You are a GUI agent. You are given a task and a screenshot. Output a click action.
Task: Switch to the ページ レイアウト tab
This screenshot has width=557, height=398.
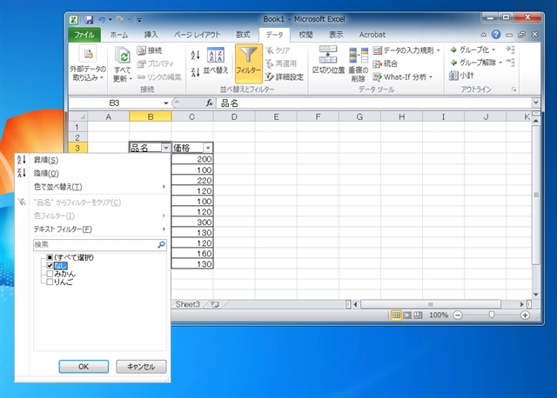(198, 35)
